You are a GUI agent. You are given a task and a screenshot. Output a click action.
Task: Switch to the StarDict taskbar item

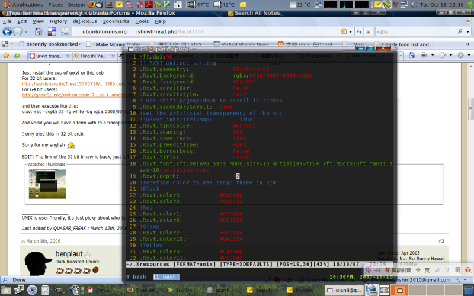181,290
